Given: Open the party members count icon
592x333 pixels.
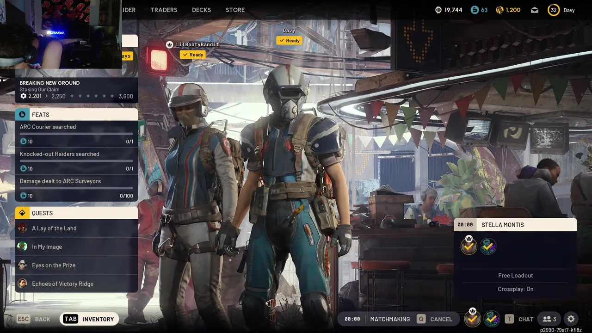Looking at the screenshot, I should (x=550, y=319).
